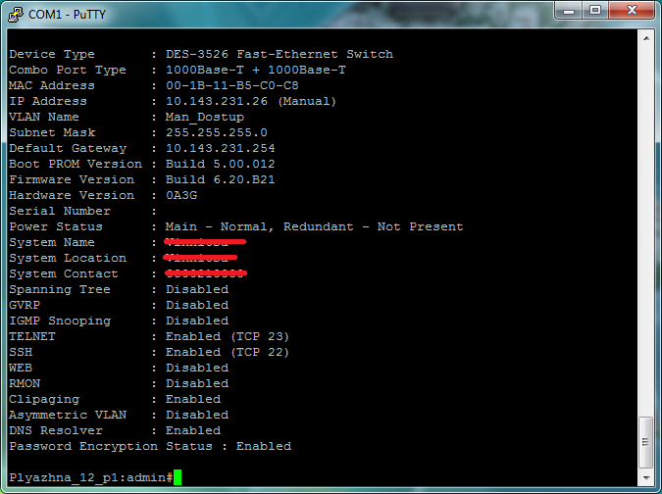Click the Serial Number label
This screenshot has width=662, height=494.
60,211
